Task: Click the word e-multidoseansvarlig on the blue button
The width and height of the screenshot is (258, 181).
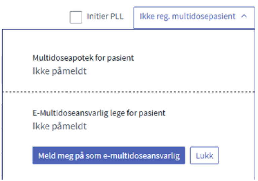Action: pyautogui.click(x=141, y=156)
